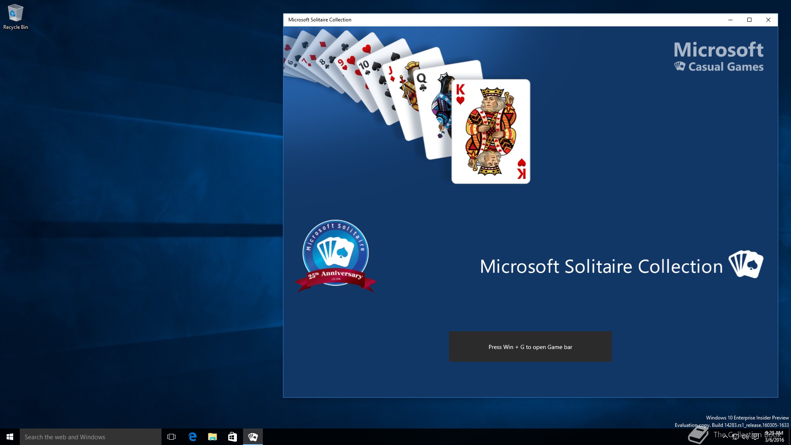
Task: Open the Windows Store taskbar icon
Action: [232, 437]
